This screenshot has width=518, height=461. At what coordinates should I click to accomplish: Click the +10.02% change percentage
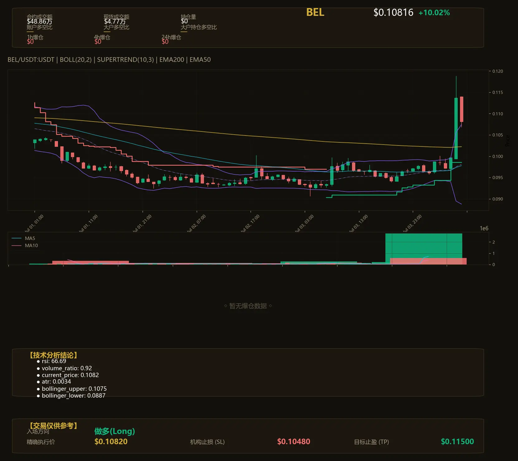click(434, 13)
